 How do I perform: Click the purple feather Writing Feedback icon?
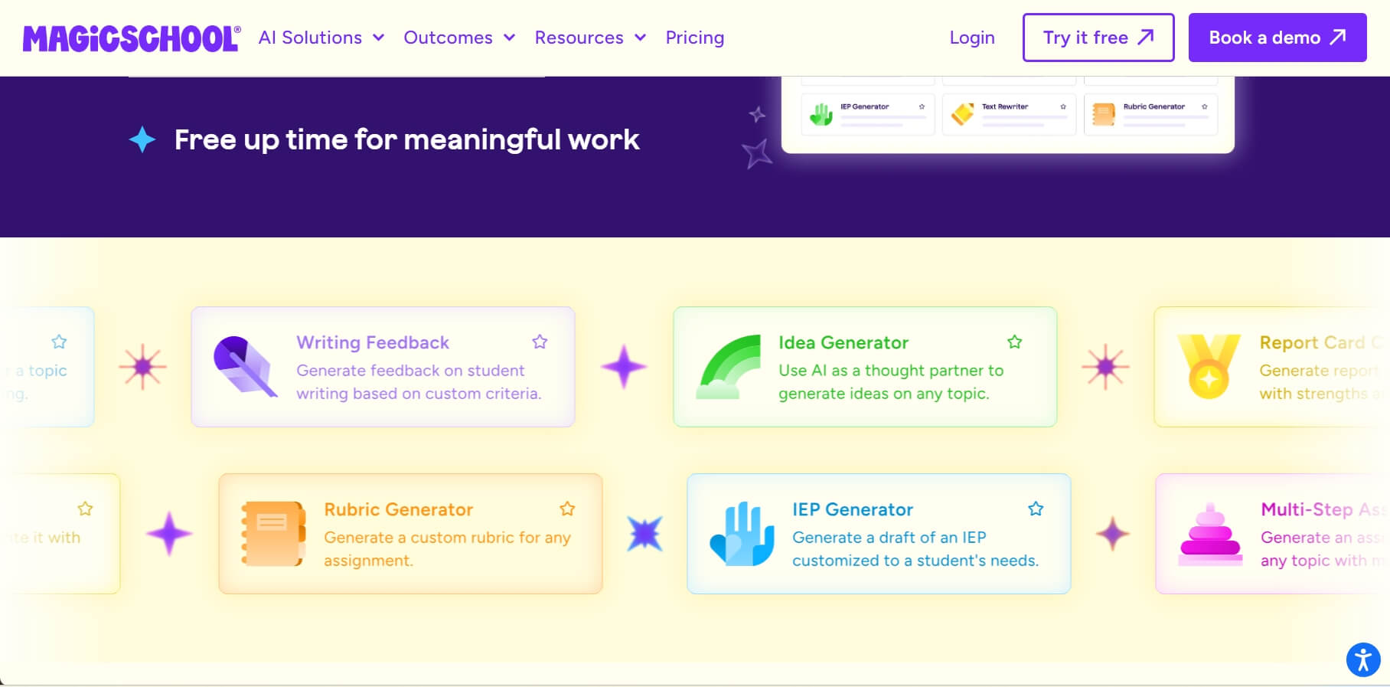click(244, 366)
